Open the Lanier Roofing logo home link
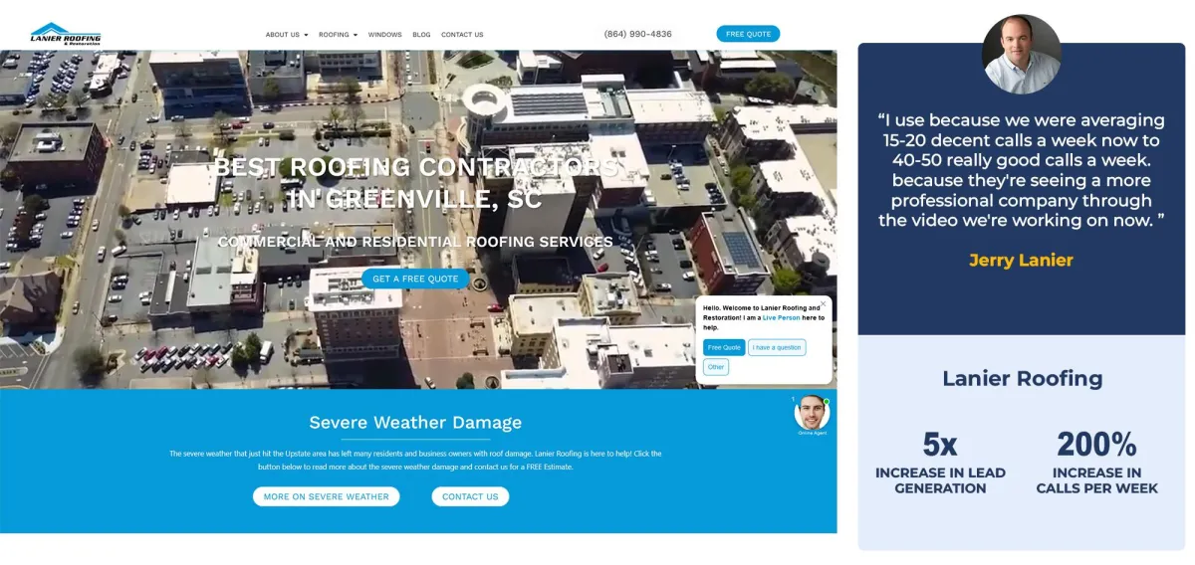Viewport: 1195px width, 565px height. 66,34
